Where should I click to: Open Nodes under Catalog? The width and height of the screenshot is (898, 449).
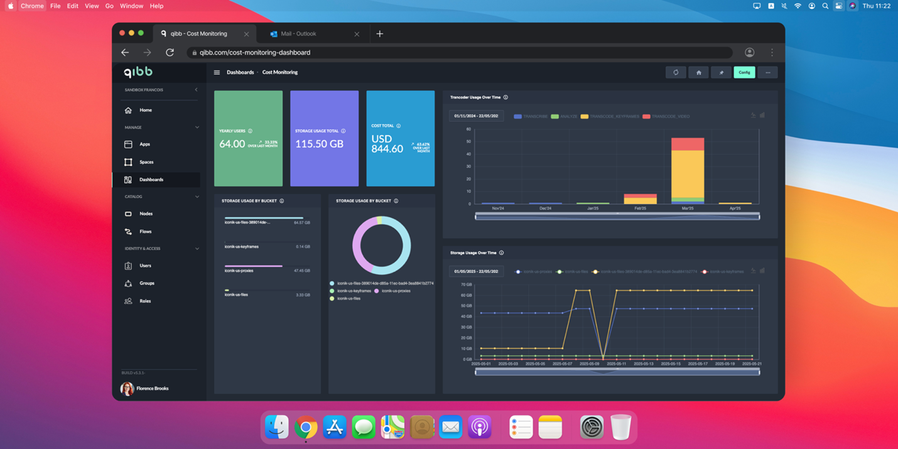point(156,214)
